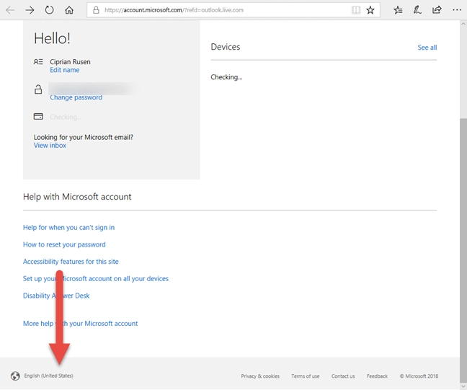Click the payment card icon

(x=38, y=116)
